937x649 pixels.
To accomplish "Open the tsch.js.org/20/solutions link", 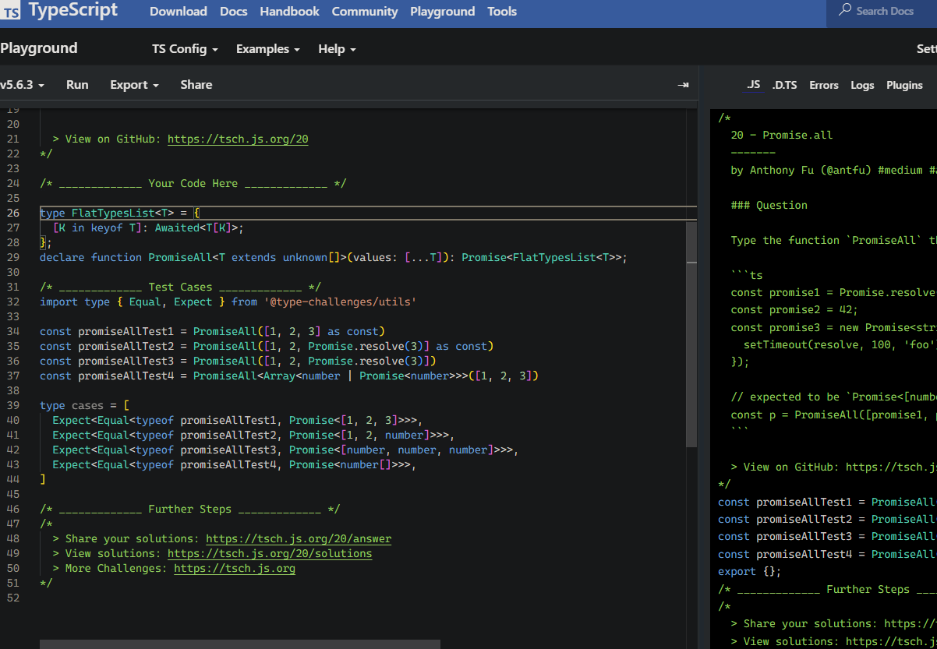I will coord(270,554).
